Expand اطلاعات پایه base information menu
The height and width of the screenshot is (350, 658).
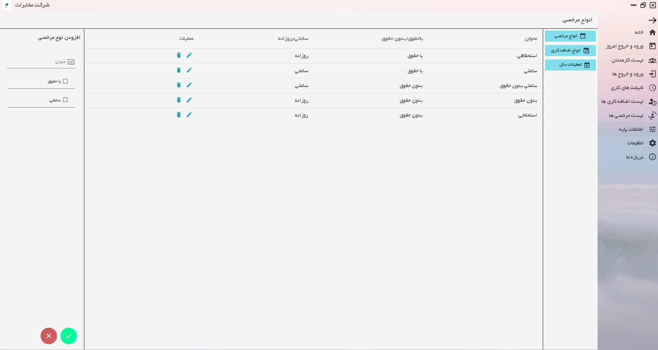[x=637, y=129]
